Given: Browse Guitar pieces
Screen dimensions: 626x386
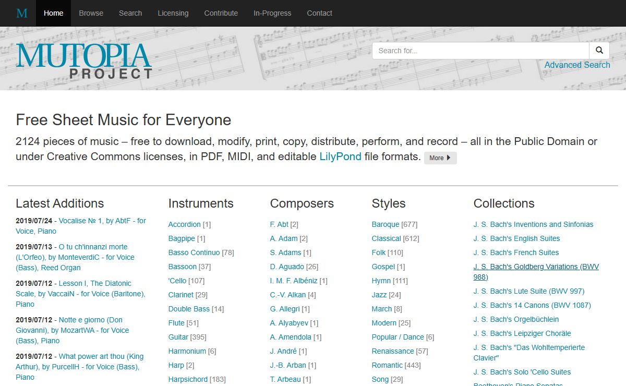Looking at the screenshot, I should [178, 337].
